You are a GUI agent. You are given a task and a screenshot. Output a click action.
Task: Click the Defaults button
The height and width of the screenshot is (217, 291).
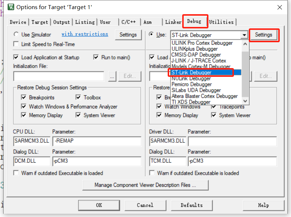pyautogui.click(x=192, y=205)
